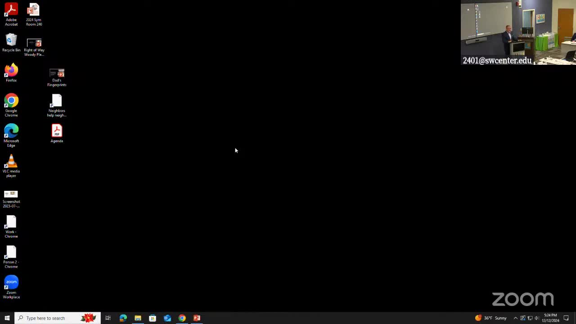The height and width of the screenshot is (324, 576).
Task: Select the Microsoft Edge desktop shortcut
Action: click(11, 136)
